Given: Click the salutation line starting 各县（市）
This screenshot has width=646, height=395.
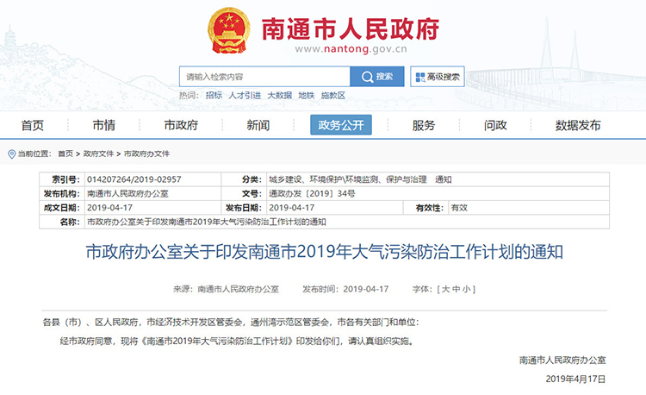Looking at the screenshot, I should click(231, 323).
